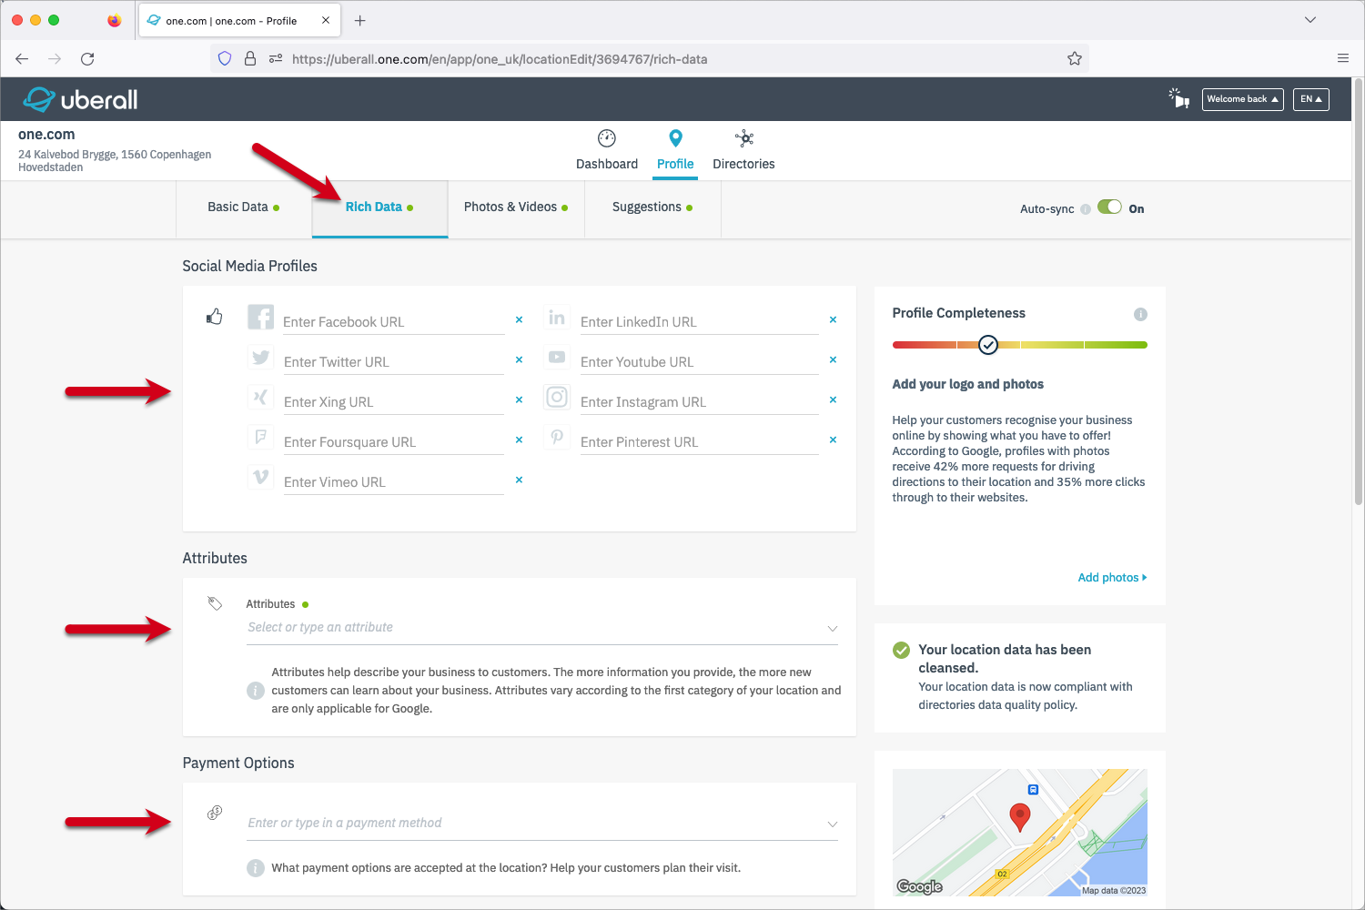
Task: Expand the Attributes dropdown
Action: (x=832, y=629)
